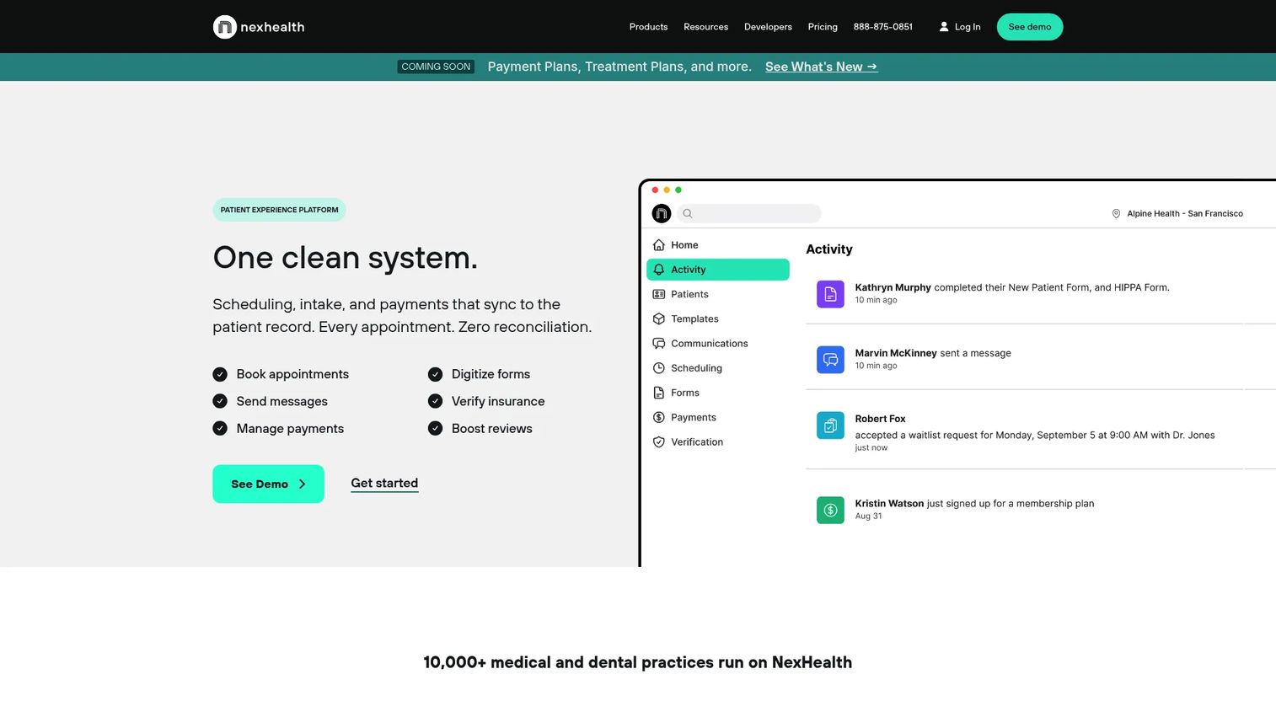Viewport: 1276px width, 717px height.
Task: Click the NexHealth logo icon in header
Action: point(225,27)
